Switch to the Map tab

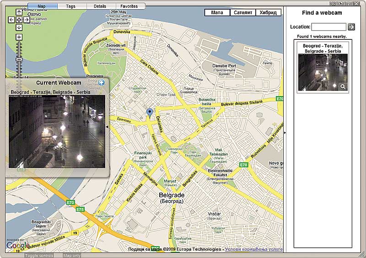(x=42, y=6)
